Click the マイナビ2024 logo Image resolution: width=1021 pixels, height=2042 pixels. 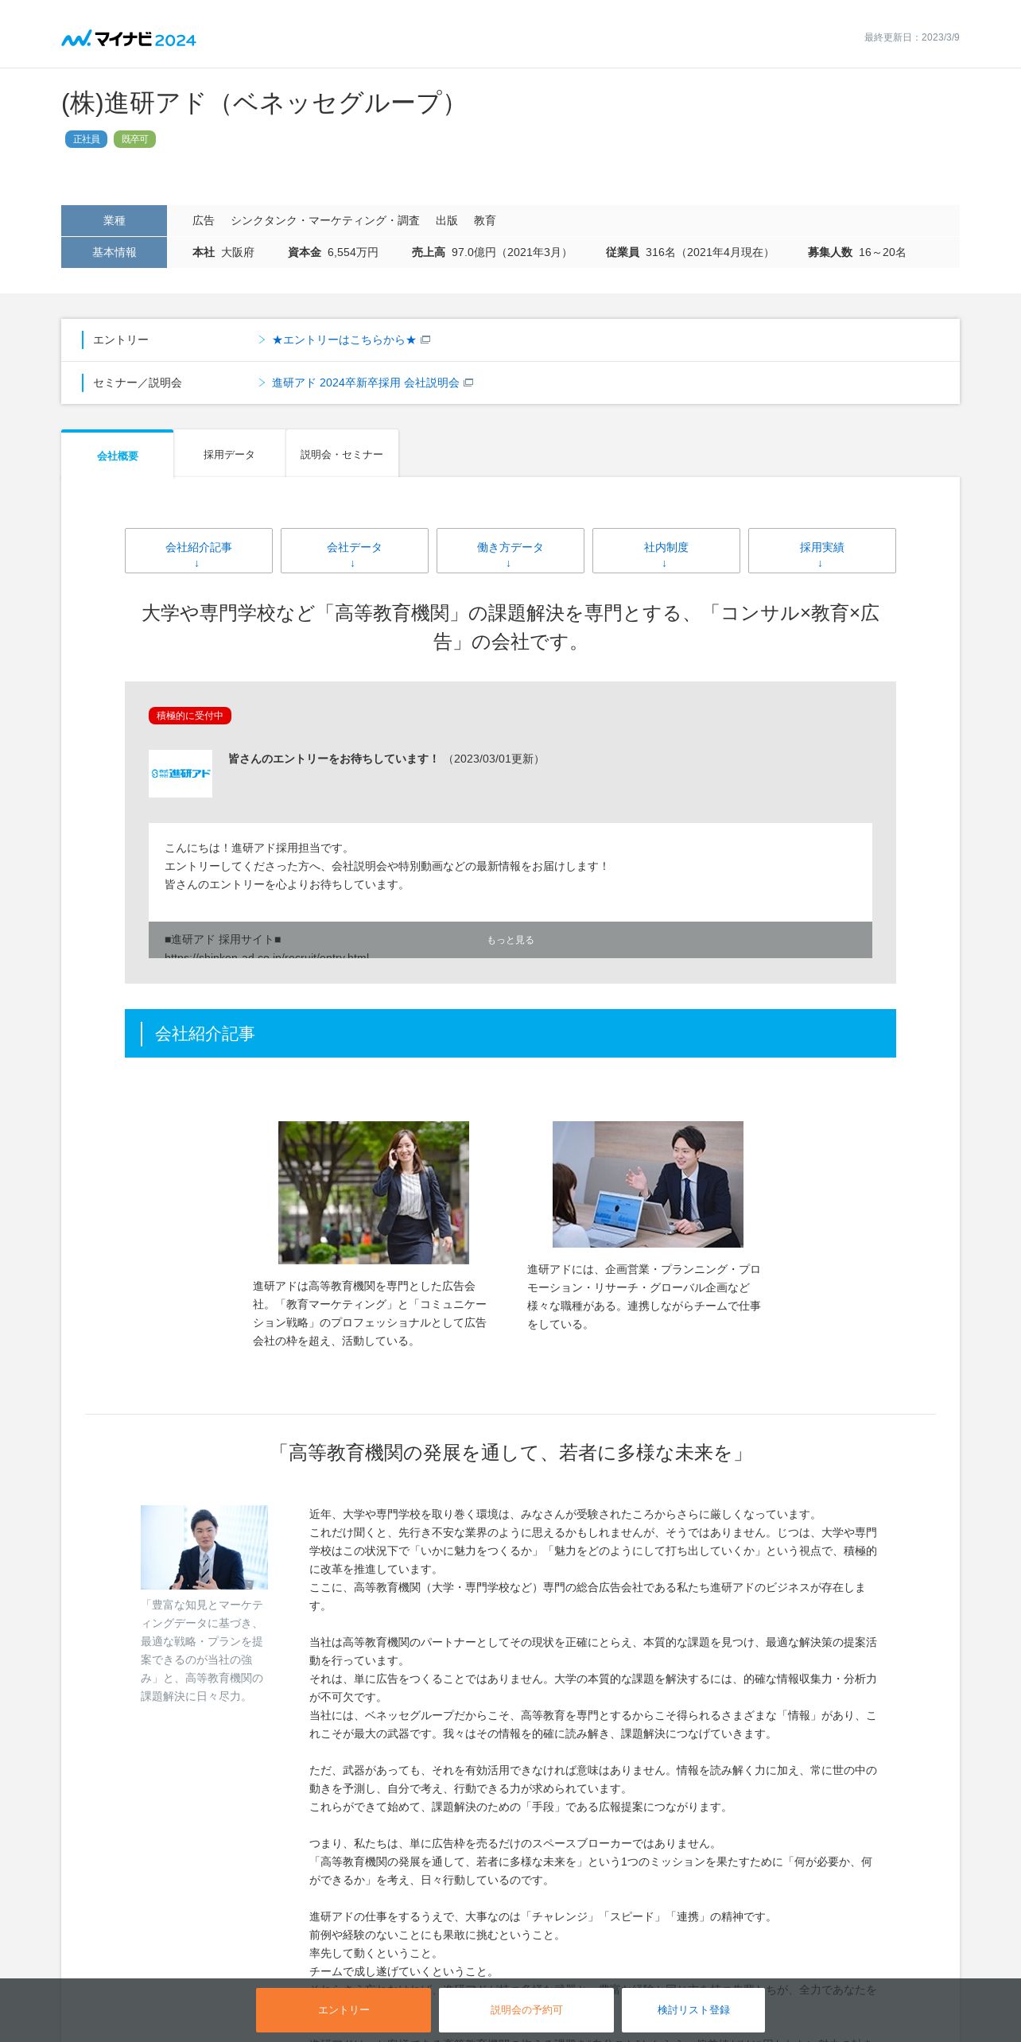pyautogui.click(x=129, y=39)
